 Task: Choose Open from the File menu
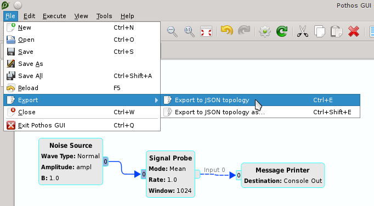coord(82,40)
